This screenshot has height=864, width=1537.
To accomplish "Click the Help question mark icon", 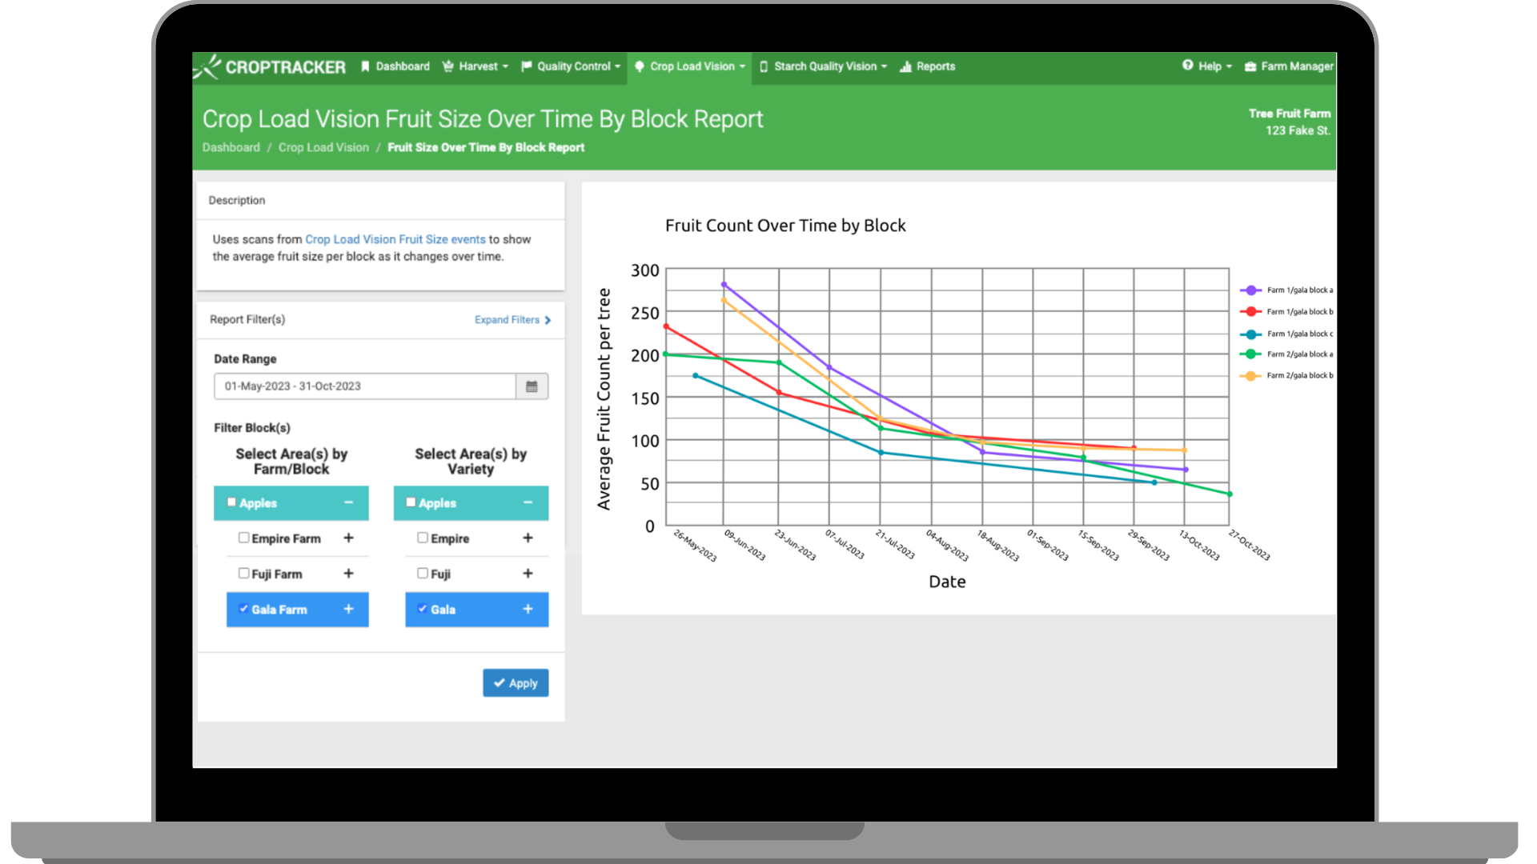I will [x=1185, y=66].
